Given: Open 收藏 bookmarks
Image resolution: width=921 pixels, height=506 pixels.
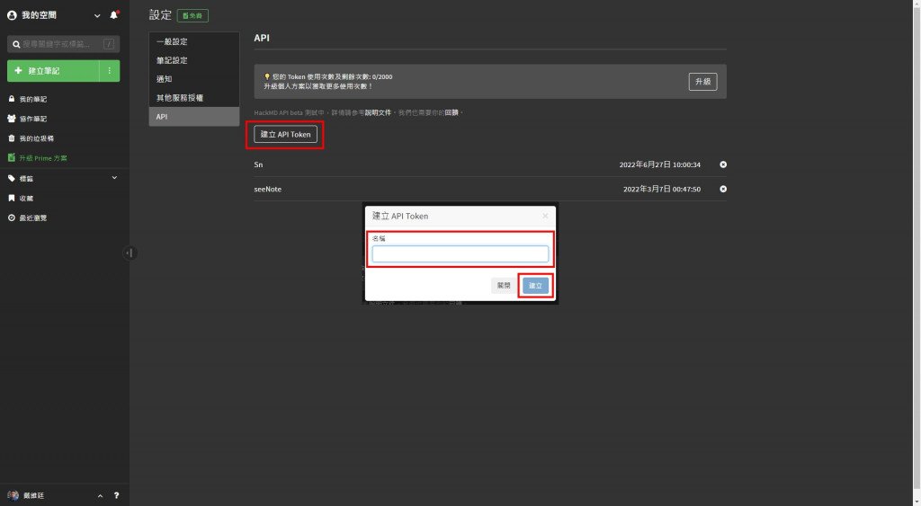Looking at the screenshot, I should click(26, 199).
